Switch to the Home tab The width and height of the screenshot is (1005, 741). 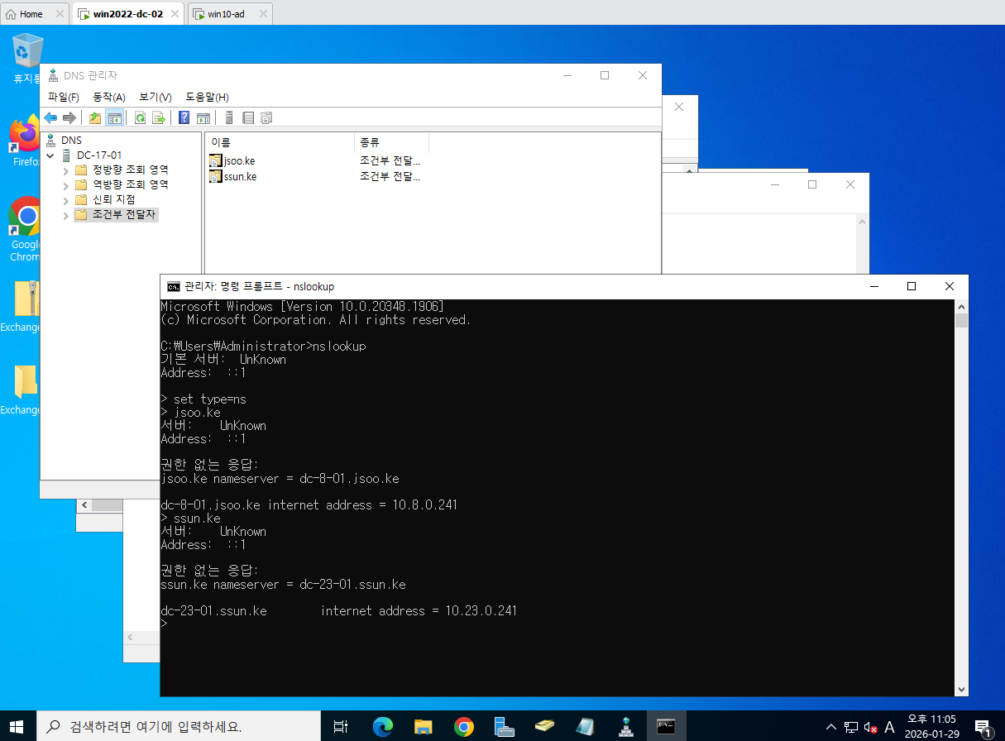32,14
